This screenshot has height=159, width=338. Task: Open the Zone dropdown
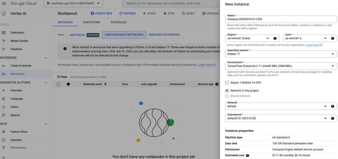(x=310, y=39)
